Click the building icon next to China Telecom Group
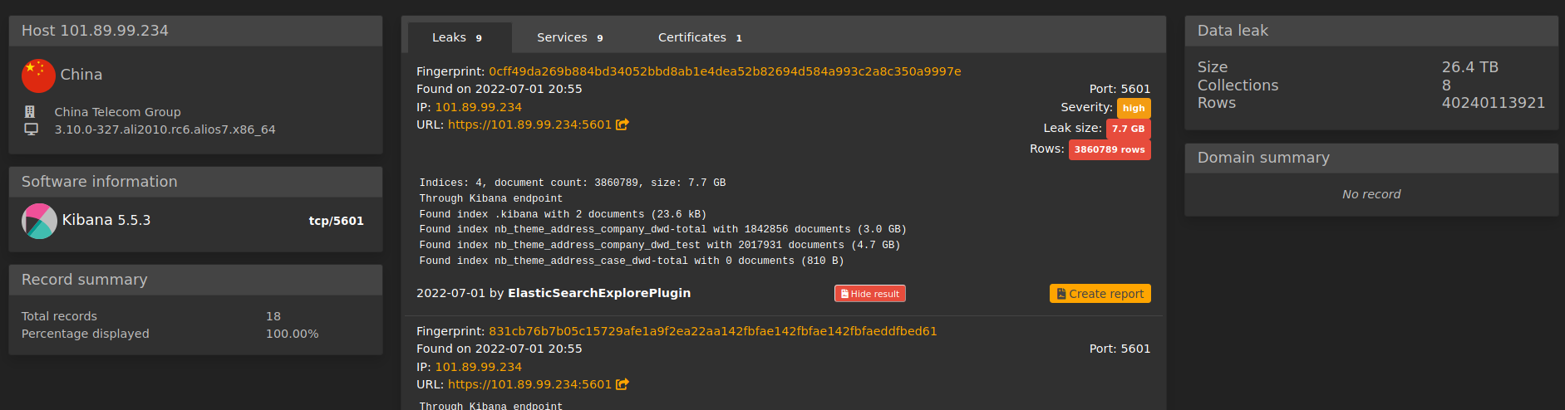Image resolution: width=1565 pixels, height=410 pixels. [30, 111]
